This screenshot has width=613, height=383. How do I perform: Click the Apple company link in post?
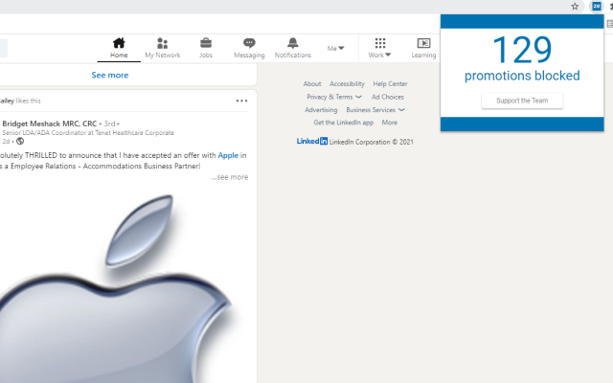click(228, 155)
